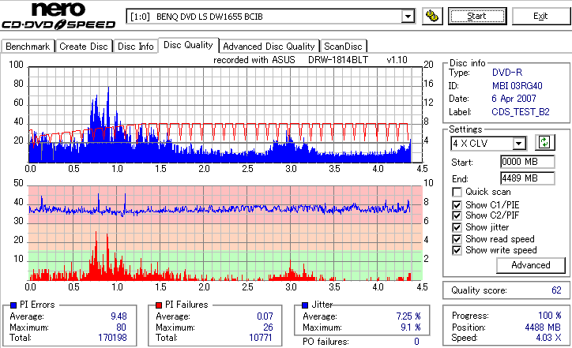Select the ScanDisc tab
572x348 pixels.
pyautogui.click(x=343, y=47)
